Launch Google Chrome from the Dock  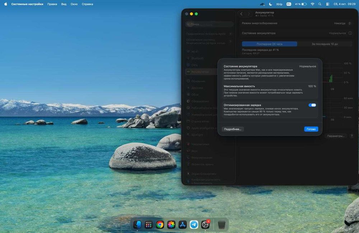pyautogui.click(x=160, y=224)
